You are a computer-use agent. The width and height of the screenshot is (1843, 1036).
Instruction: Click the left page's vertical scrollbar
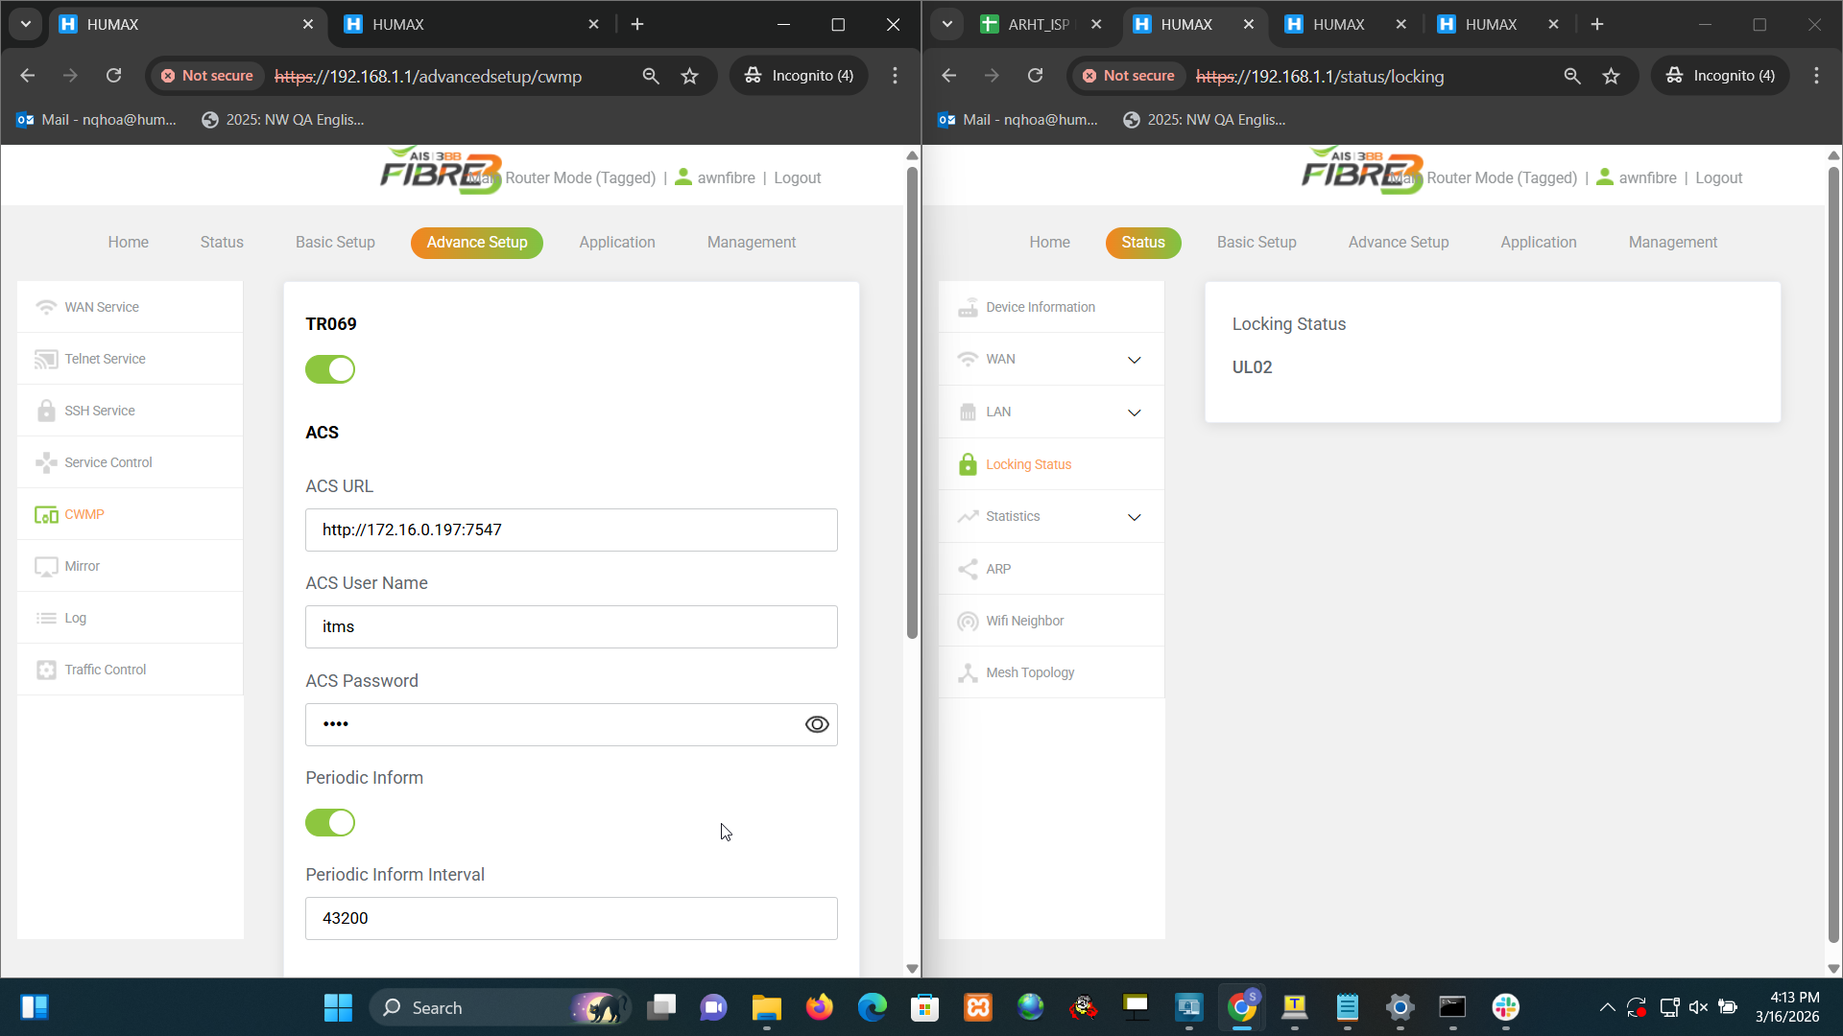pos(912,403)
